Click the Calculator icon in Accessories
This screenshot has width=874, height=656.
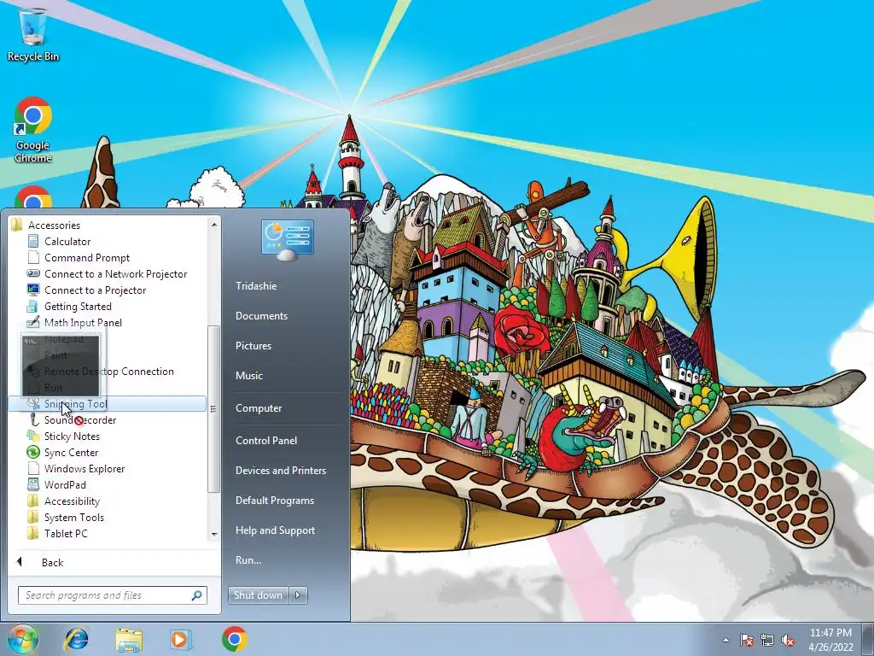point(33,241)
